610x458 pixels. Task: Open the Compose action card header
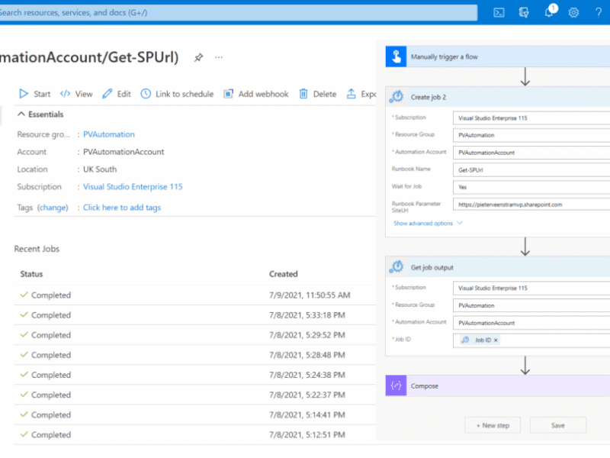498,385
